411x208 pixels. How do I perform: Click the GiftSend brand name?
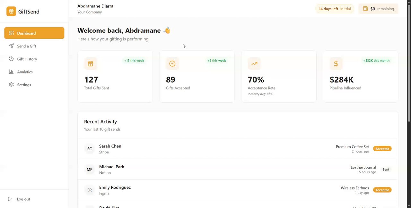tap(29, 12)
